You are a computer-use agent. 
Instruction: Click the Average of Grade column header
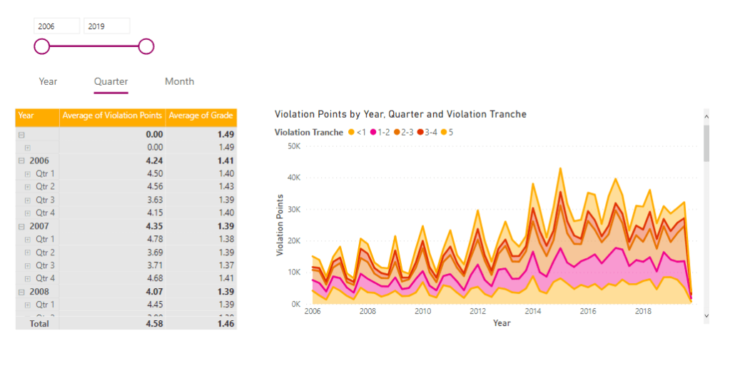[201, 116]
